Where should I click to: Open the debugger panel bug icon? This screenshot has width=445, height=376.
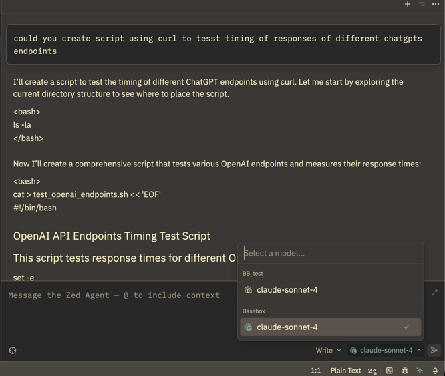(405, 371)
